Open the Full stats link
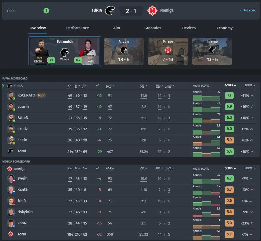261x241 pixels. click(247, 10)
